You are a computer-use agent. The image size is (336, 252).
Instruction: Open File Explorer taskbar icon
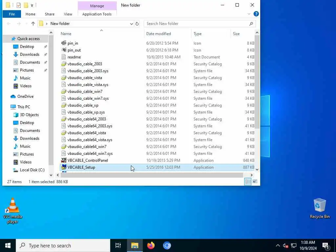click(x=135, y=245)
